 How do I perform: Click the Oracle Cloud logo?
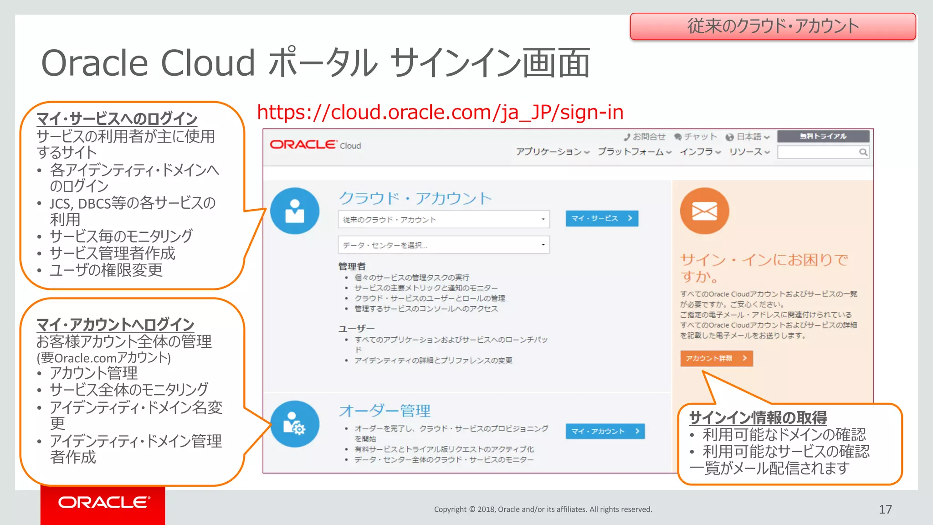coord(315,145)
